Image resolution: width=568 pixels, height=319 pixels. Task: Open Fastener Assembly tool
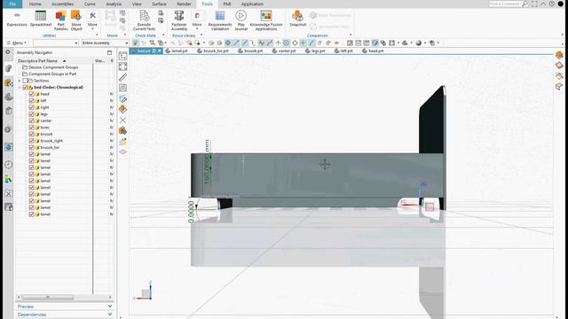pos(179,20)
